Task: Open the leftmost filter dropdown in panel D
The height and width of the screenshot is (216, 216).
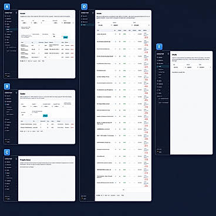Action: (x=105, y=25)
